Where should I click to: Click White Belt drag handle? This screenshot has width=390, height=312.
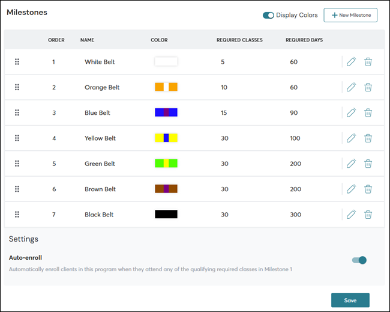[17, 62]
